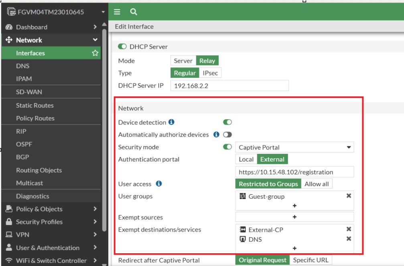Add a user group with plus icon
The image size is (404, 266).
pyautogui.click(x=294, y=205)
